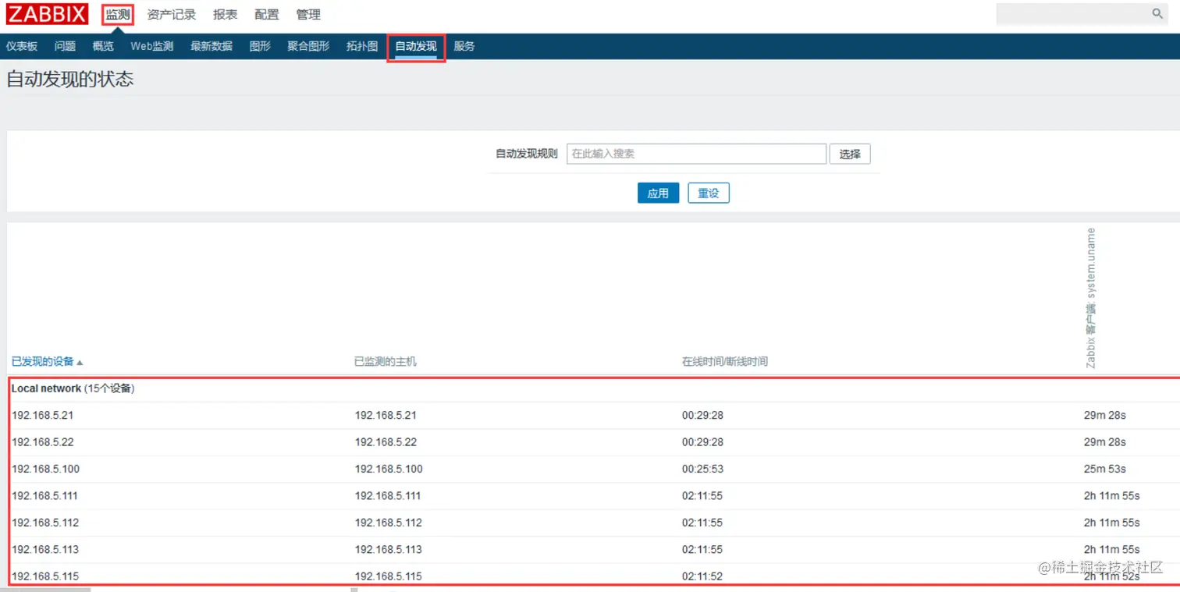The image size is (1180, 592).
Task: Open monitored host 192.168.5.112
Action: tap(388, 522)
